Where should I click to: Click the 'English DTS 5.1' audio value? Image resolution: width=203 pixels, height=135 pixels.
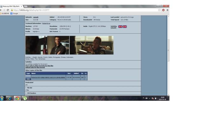(x=97, y=26)
